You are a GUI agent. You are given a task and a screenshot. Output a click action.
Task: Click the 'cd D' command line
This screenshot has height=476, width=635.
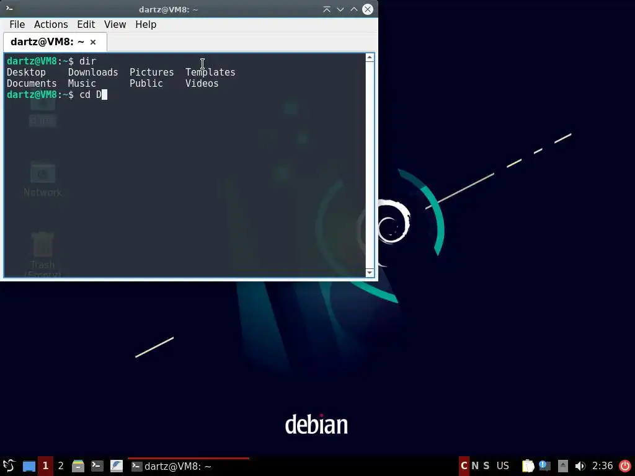(x=91, y=95)
